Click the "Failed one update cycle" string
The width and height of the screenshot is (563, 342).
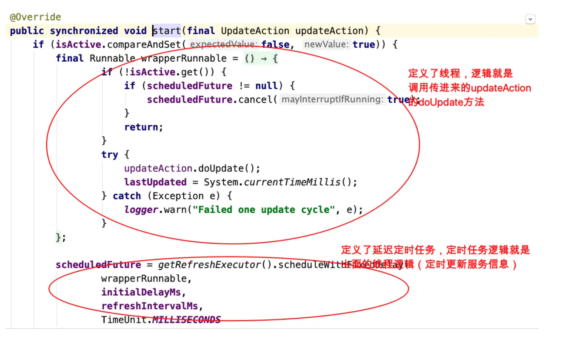(263, 210)
